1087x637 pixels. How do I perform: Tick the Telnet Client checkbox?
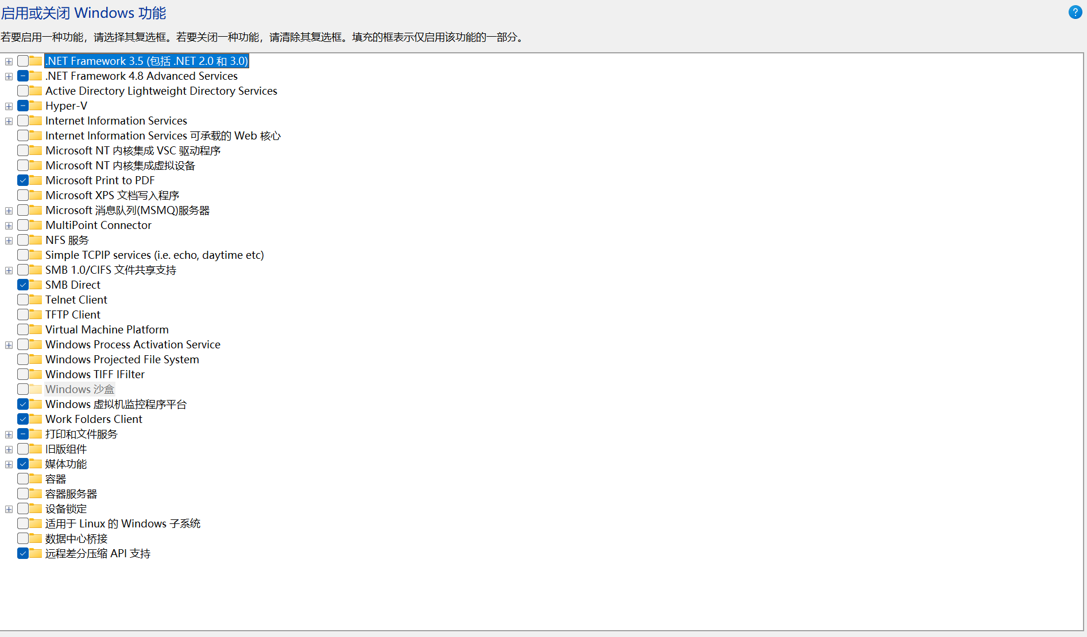coord(23,300)
